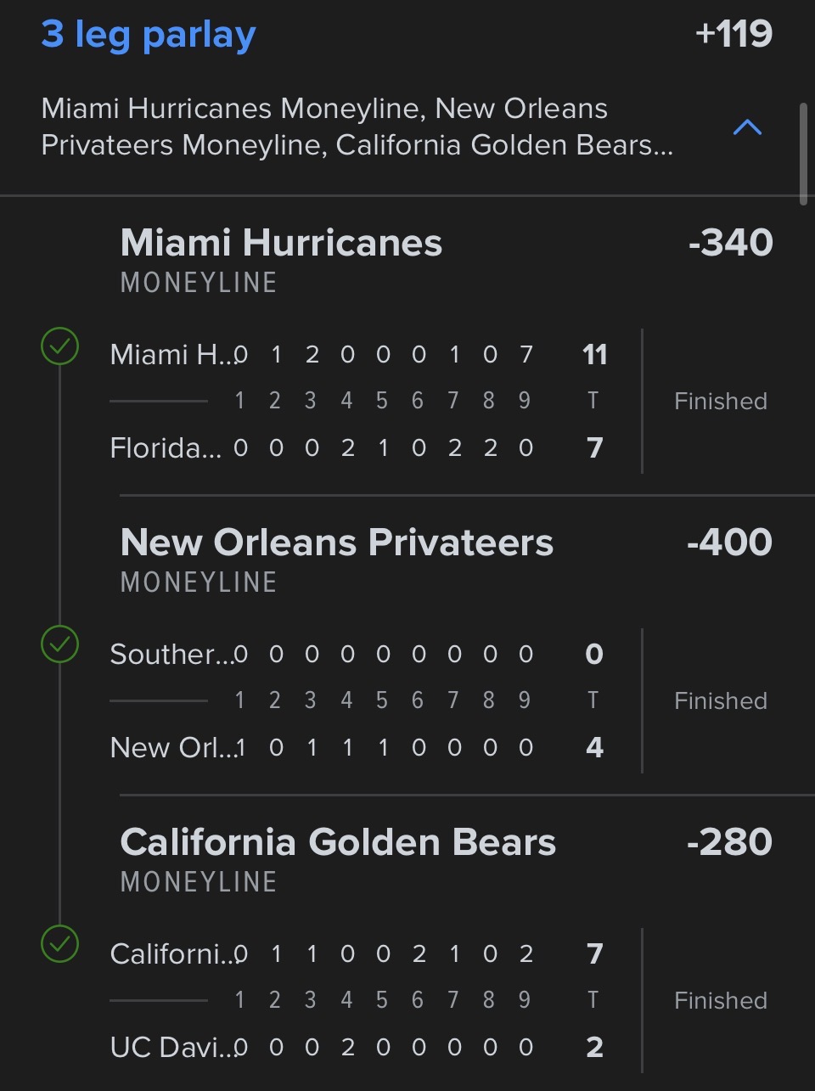Click the green checkmark for New Orleans Privateers leg
Image resolution: width=815 pixels, height=1091 pixels.
[60, 644]
